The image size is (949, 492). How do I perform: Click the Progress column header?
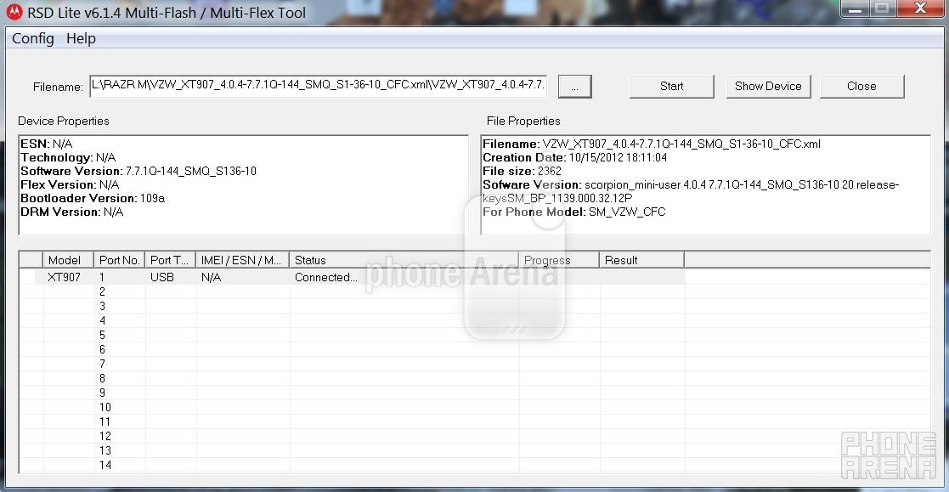click(x=559, y=260)
